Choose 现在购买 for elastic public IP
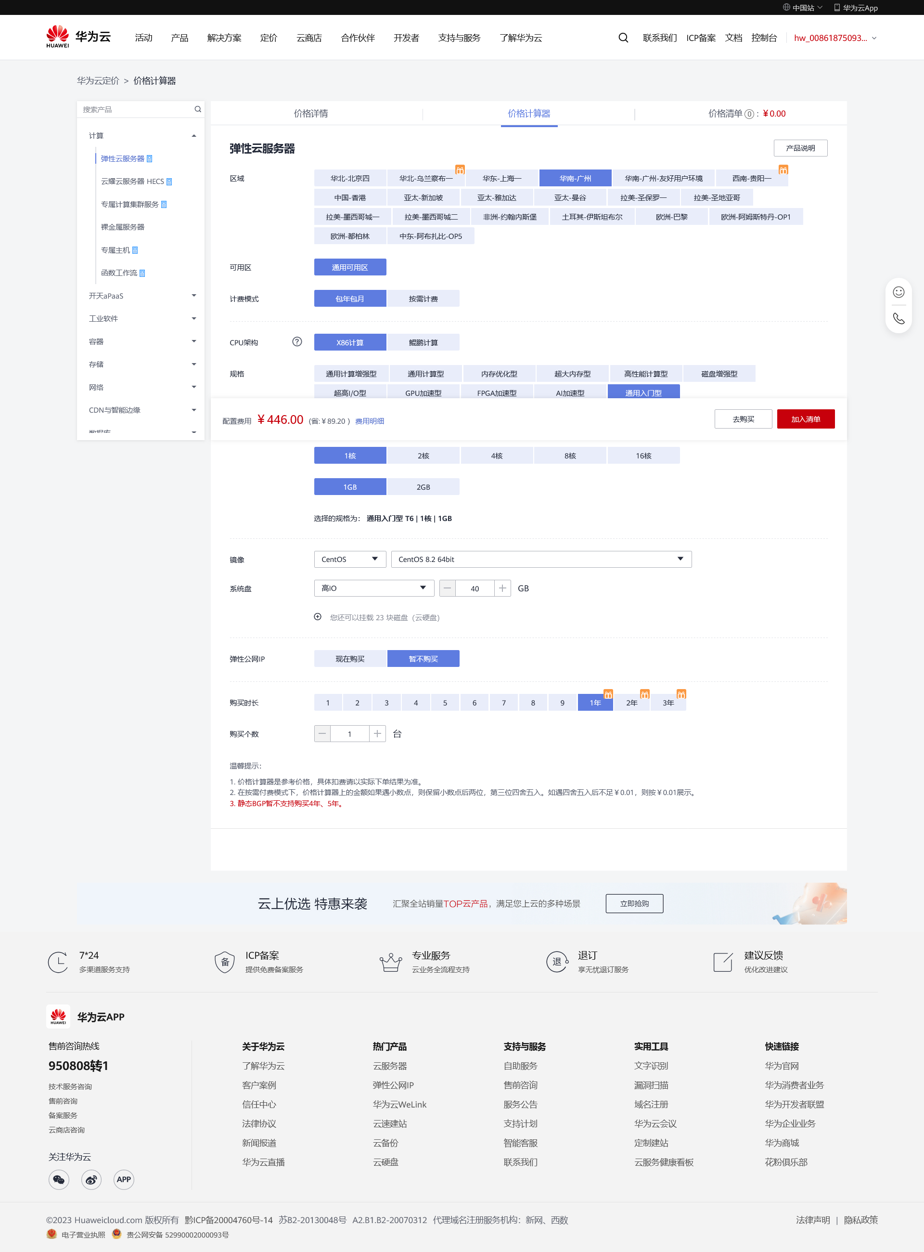 click(349, 659)
